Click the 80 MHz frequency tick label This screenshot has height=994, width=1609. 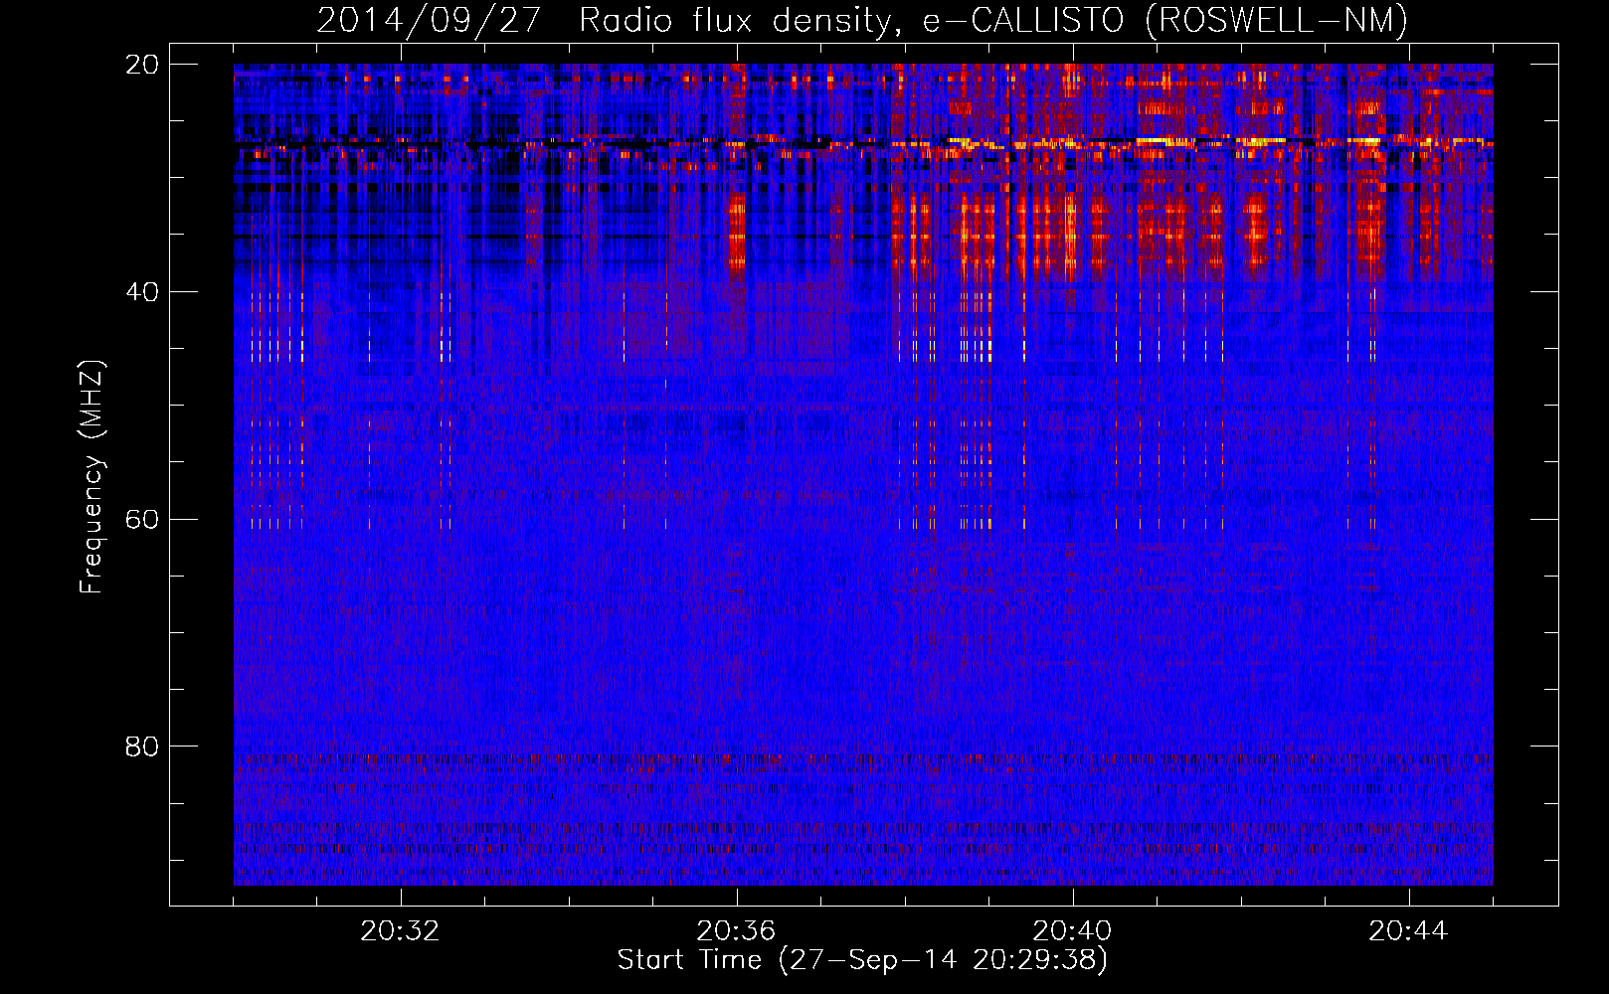pyautogui.click(x=142, y=746)
